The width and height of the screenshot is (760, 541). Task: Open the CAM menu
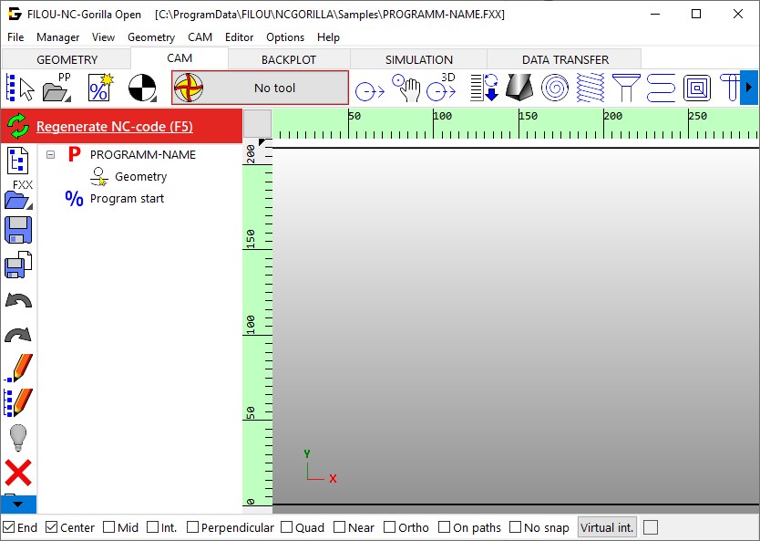pos(200,37)
